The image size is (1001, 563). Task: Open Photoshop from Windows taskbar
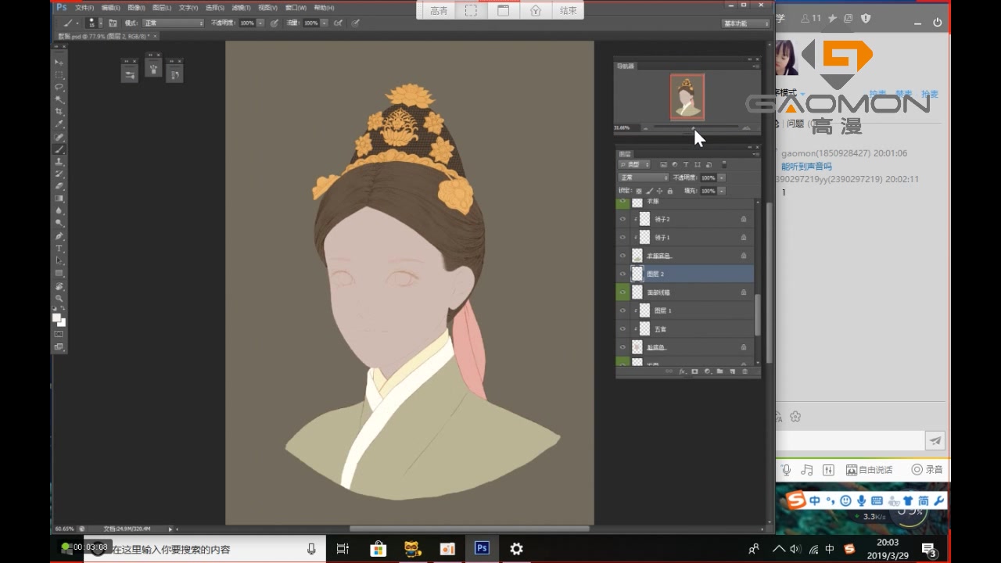482,549
